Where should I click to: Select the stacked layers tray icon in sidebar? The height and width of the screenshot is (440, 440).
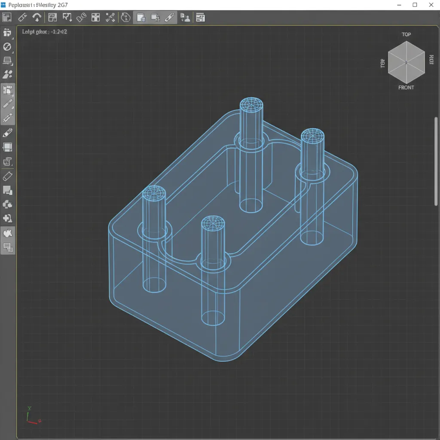click(x=8, y=61)
